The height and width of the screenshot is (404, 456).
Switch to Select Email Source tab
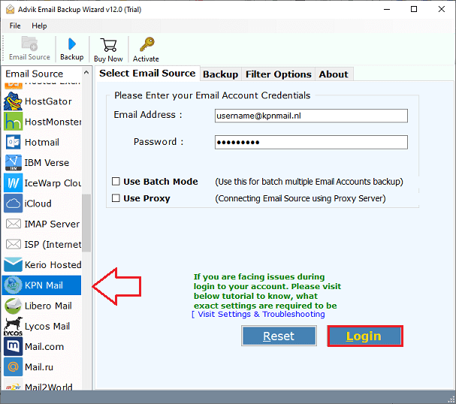click(147, 74)
